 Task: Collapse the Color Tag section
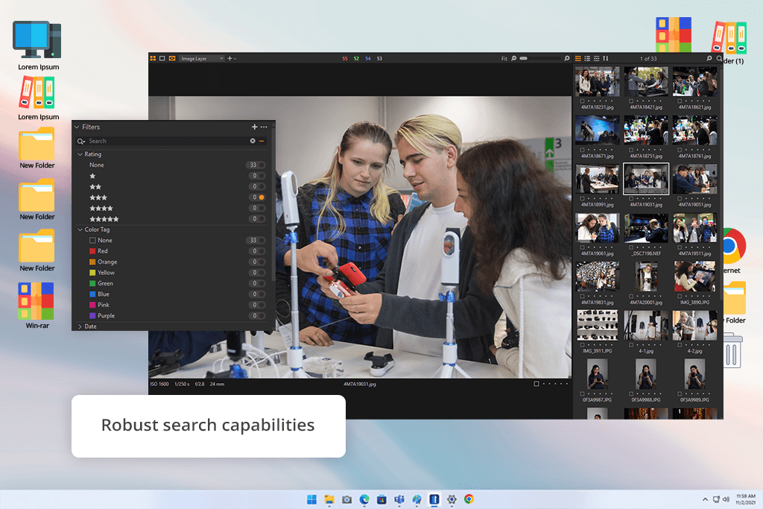[x=80, y=230]
